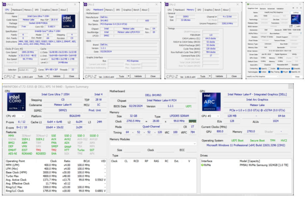Click Validate in the CPU-Z Memory window

[x=219, y=76]
